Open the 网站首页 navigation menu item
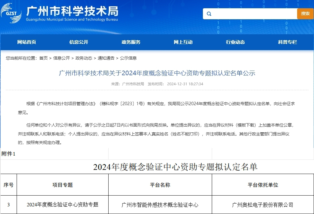 pyautogui.click(x=27, y=42)
